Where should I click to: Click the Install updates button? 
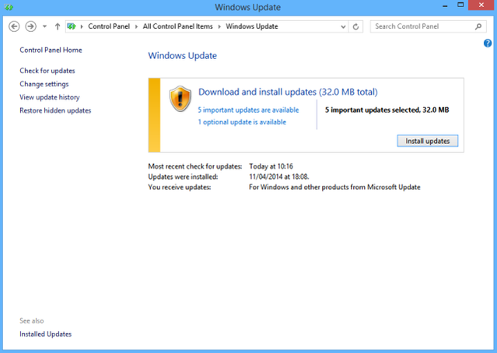[427, 141]
